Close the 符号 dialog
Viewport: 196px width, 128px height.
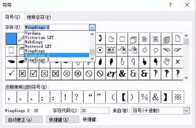tap(187, 5)
